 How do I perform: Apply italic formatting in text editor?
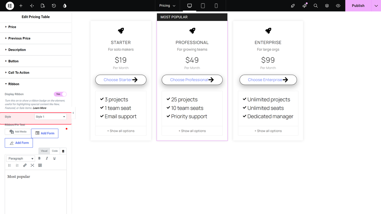coord(47,158)
